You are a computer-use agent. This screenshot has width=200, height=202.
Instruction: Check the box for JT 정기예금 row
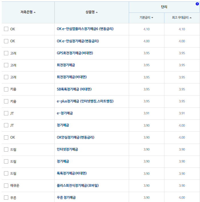coord(6,125)
